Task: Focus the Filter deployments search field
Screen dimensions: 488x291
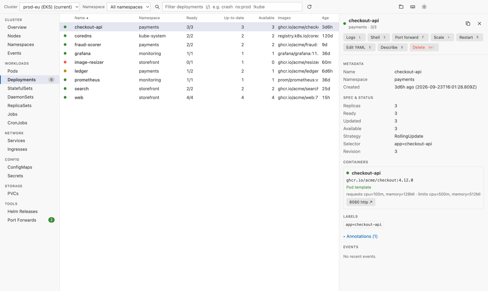Action: click(232, 7)
